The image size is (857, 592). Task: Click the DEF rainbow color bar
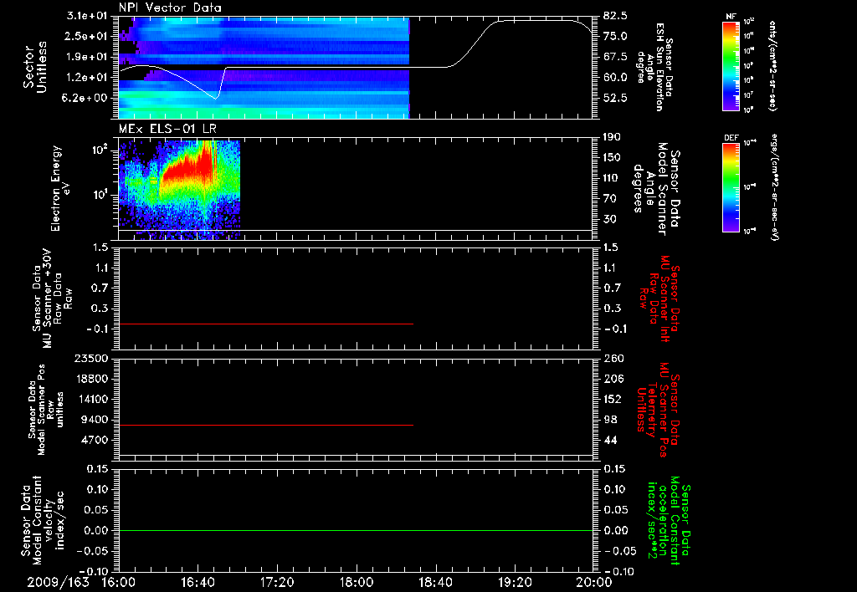click(731, 187)
